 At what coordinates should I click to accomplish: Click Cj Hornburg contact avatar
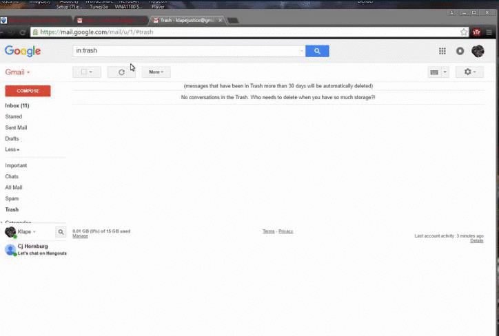pyautogui.click(x=10, y=250)
